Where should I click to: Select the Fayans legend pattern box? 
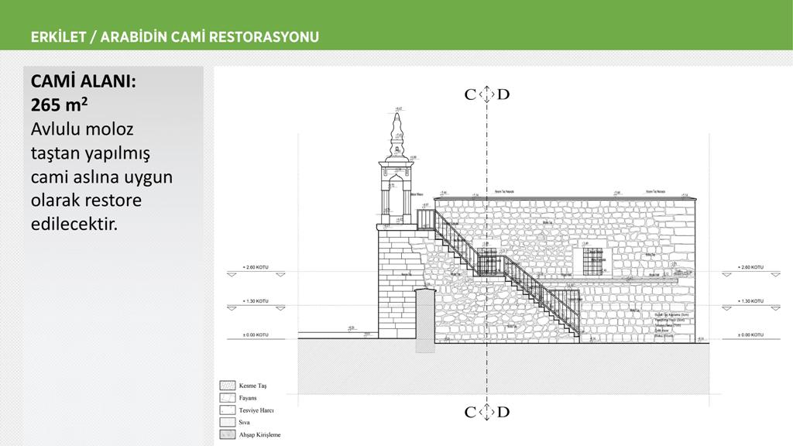click(227, 398)
